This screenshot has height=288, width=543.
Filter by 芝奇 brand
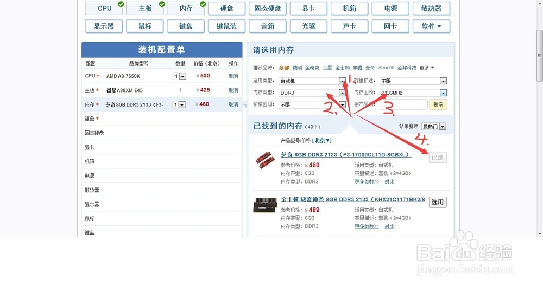(370, 68)
